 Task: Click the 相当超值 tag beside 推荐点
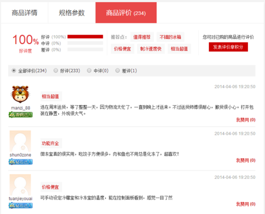[179, 49]
